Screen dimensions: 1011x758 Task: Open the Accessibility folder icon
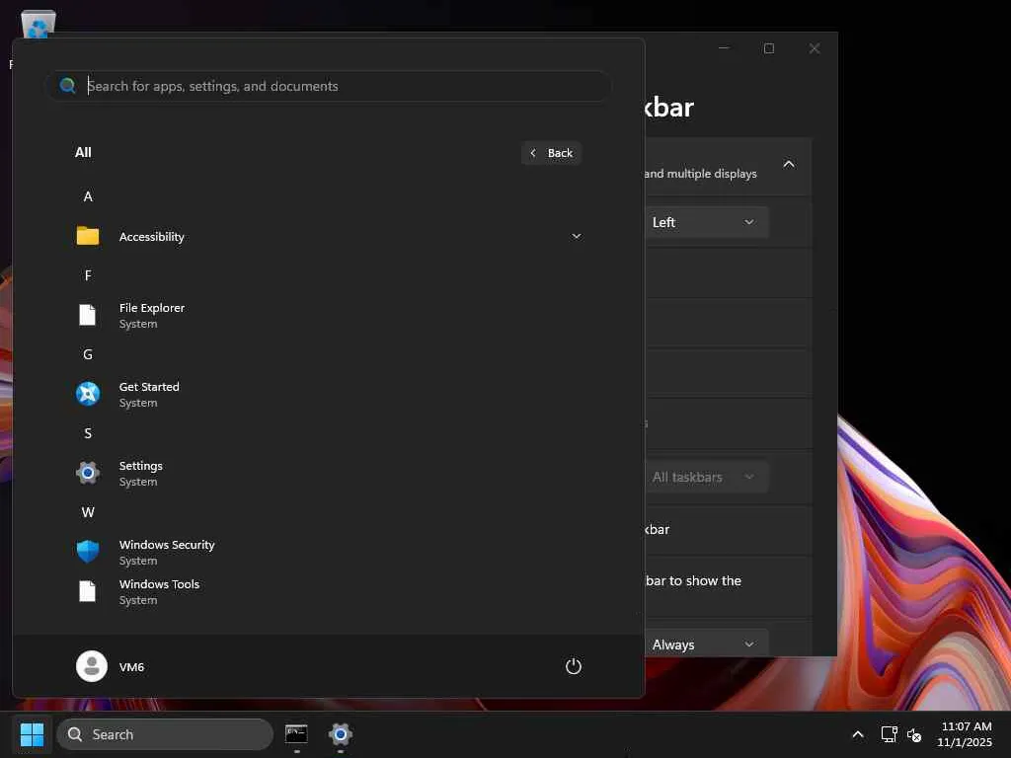[88, 236]
